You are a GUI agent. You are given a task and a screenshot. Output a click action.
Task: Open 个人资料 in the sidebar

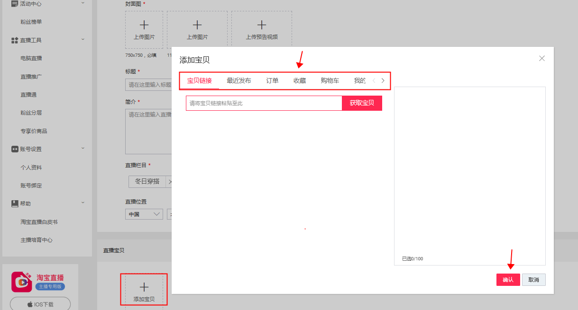[x=31, y=168]
